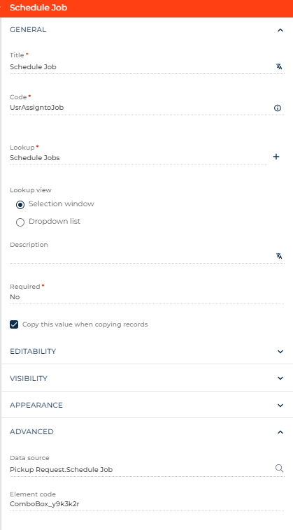This screenshot has width=293, height=530.
Task: Open translation icon for Description field
Action: tap(279, 256)
